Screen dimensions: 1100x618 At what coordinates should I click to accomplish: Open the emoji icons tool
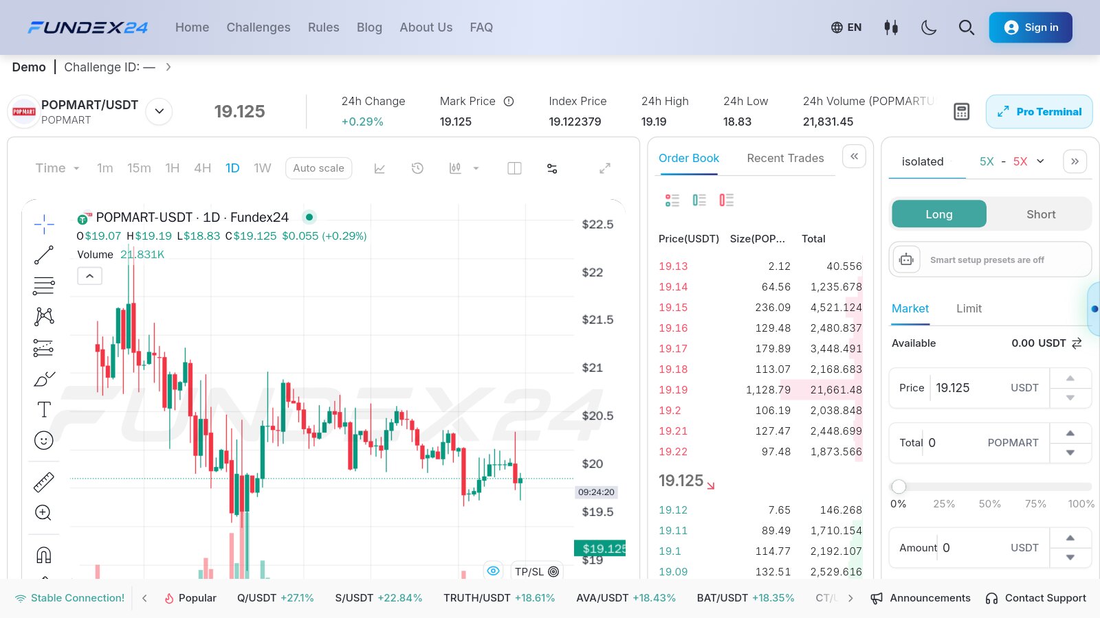44,440
